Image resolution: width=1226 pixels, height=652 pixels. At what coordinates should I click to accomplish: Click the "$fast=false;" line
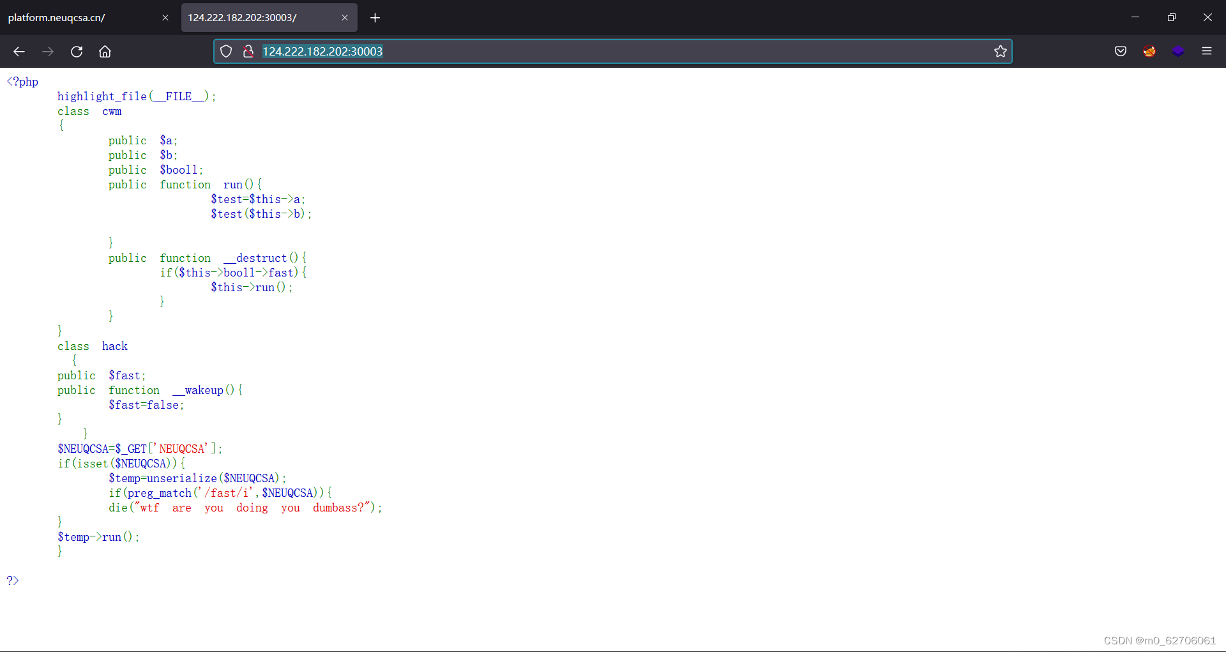pos(146,405)
